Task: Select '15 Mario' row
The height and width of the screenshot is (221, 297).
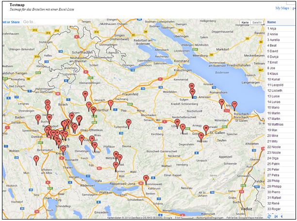Action: (281, 108)
